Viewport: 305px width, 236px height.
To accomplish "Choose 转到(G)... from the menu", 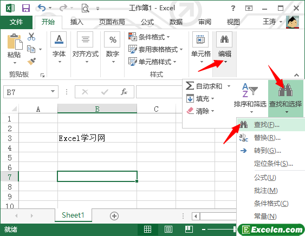I will click(x=271, y=151).
